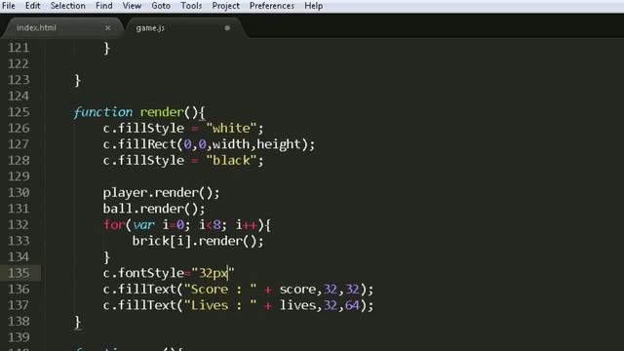The height and width of the screenshot is (351, 624).
Task: Click the "black" string on line 128
Action: click(231, 160)
